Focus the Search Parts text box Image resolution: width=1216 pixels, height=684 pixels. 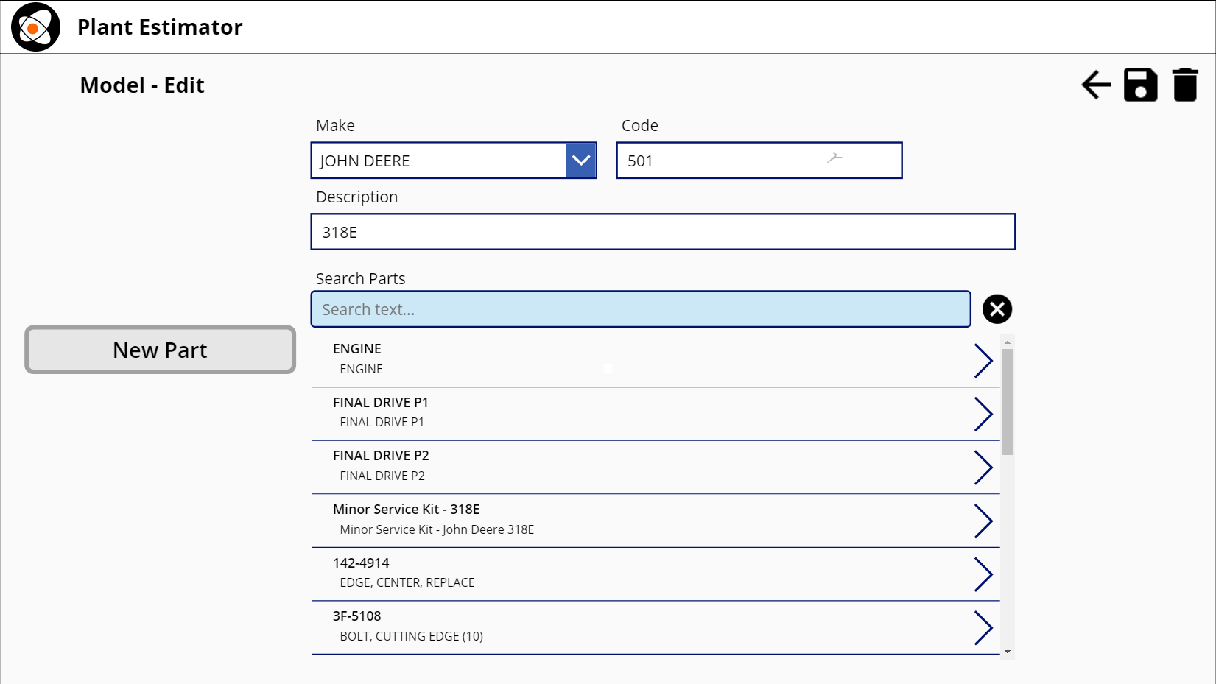(641, 309)
